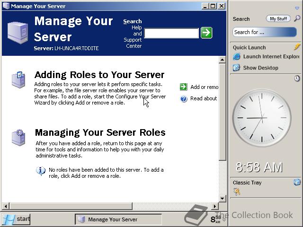Select Show Desktop in Quick Launch

pos(261,68)
